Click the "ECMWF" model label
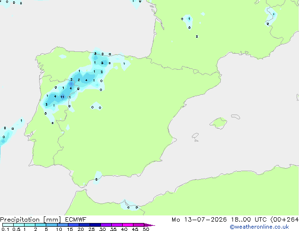 pos(76,220)
